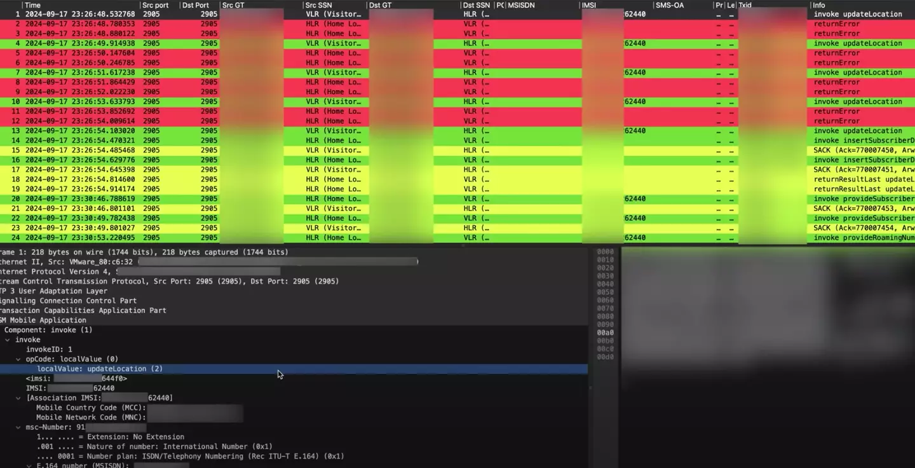The image size is (915, 468).
Task: Collapse the opCode: localValue chevron
Action: (x=18, y=359)
